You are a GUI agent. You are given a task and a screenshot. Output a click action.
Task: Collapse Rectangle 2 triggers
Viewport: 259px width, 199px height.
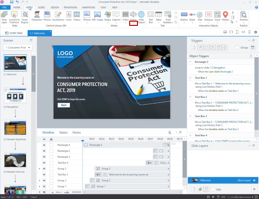[190, 62]
